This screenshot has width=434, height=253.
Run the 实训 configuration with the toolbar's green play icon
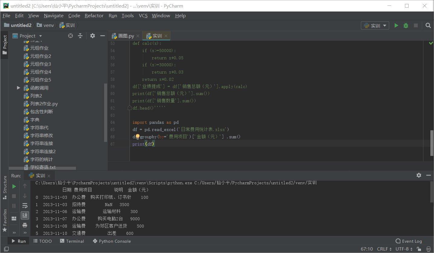pos(396,25)
